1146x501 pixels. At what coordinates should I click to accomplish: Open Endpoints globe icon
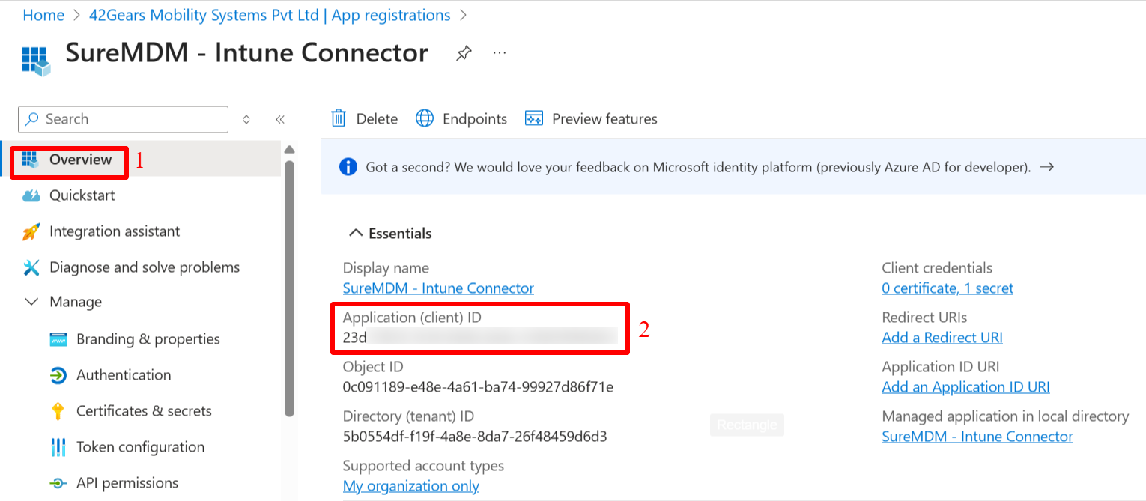[425, 118]
